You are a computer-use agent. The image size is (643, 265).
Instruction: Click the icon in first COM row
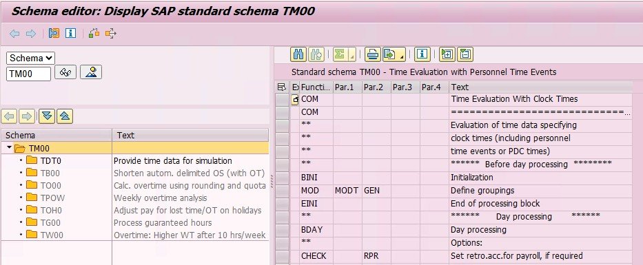[295, 100]
